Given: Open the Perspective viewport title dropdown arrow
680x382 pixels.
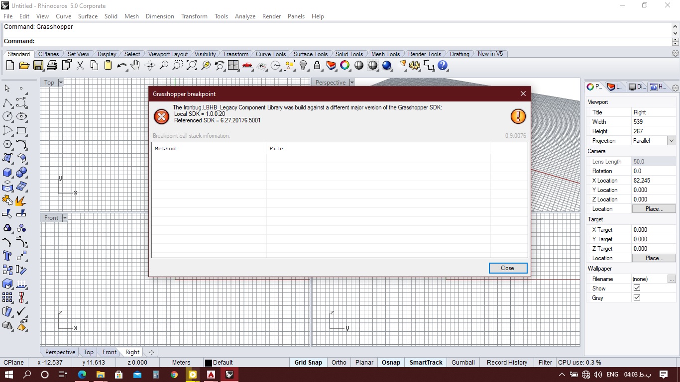Looking at the screenshot, I should [x=351, y=83].
